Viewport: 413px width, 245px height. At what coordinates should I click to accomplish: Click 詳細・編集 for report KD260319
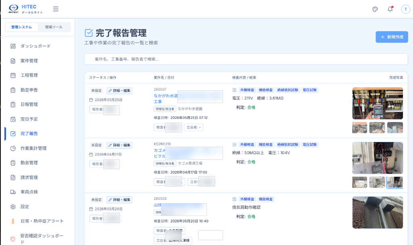click(x=119, y=145)
